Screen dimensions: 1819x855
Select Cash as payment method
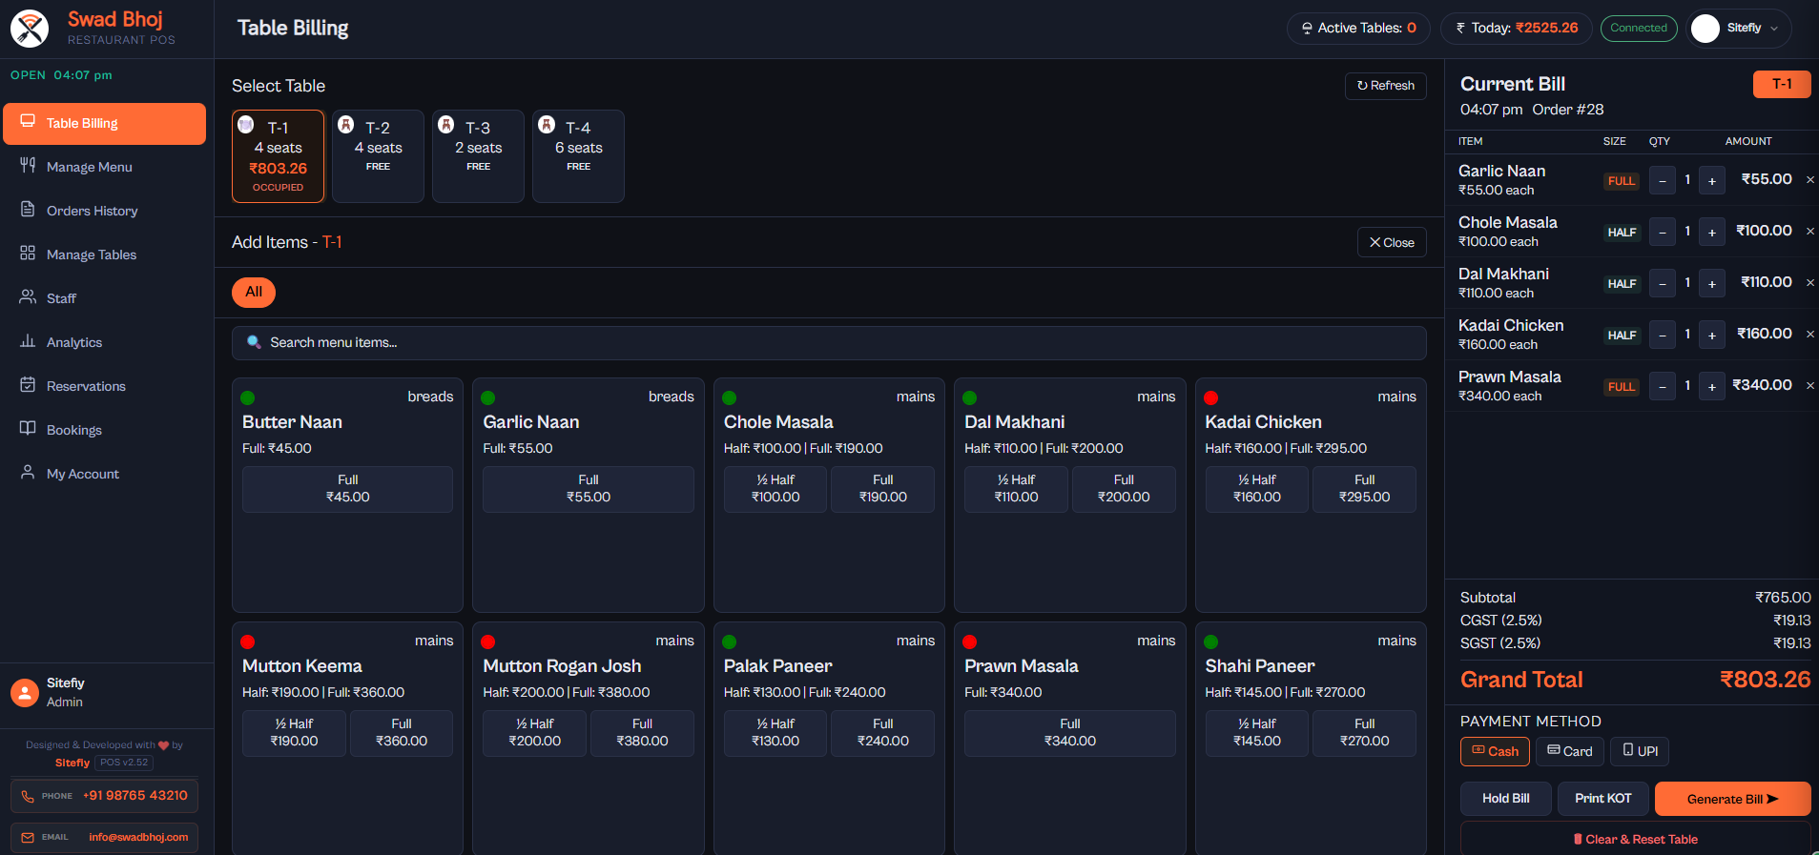pyautogui.click(x=1494, y=751)
